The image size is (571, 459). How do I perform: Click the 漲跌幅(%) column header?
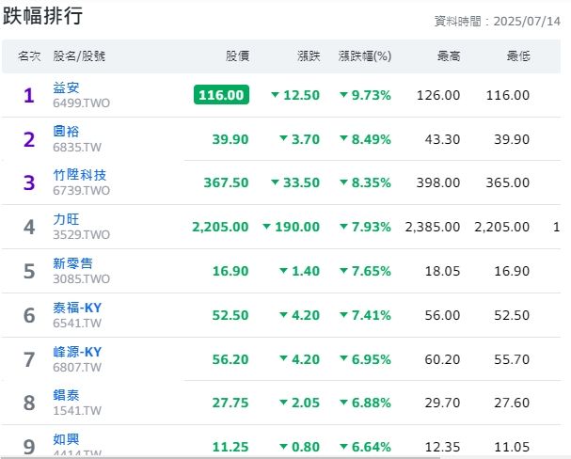click(365, 56)
